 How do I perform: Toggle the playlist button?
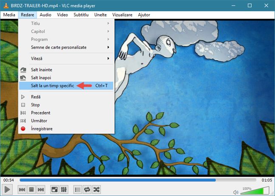click(x=78, y=190)
